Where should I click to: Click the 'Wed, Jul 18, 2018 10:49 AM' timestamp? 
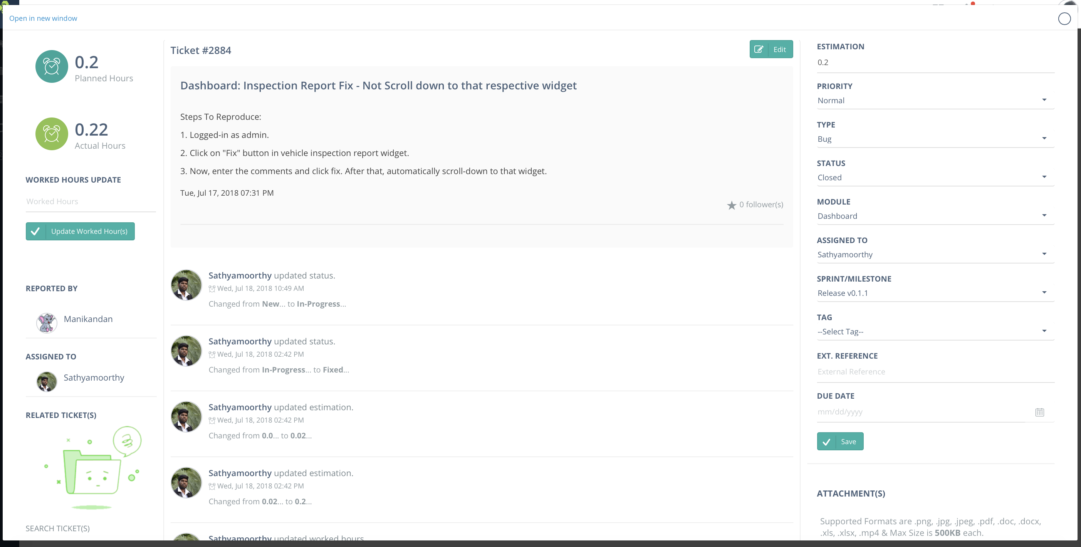point(260,289)
